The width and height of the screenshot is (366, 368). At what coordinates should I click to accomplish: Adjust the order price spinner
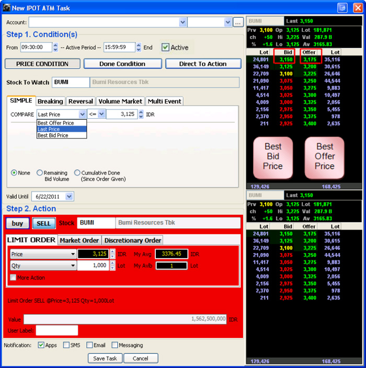pyautogui.click(x=113, y=254)
